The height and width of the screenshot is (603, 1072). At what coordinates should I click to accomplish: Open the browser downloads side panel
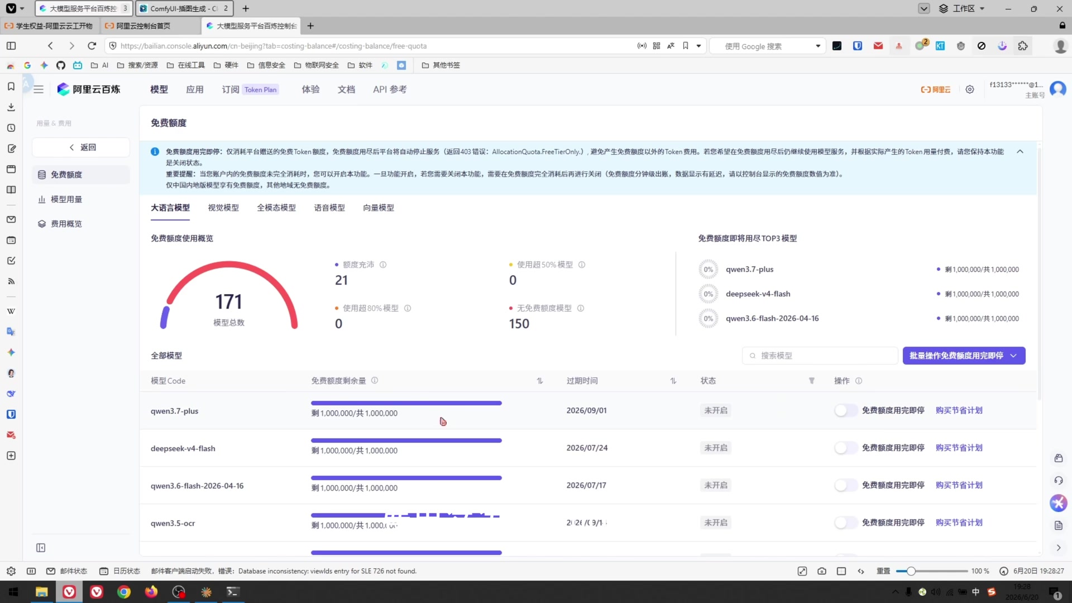11,107
